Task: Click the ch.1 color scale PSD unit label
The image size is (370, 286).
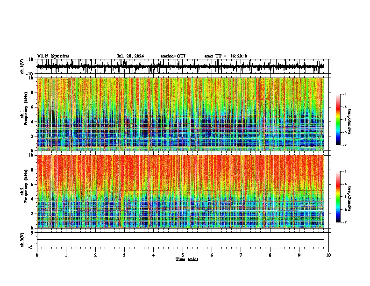Action: (x=350, y=122)
